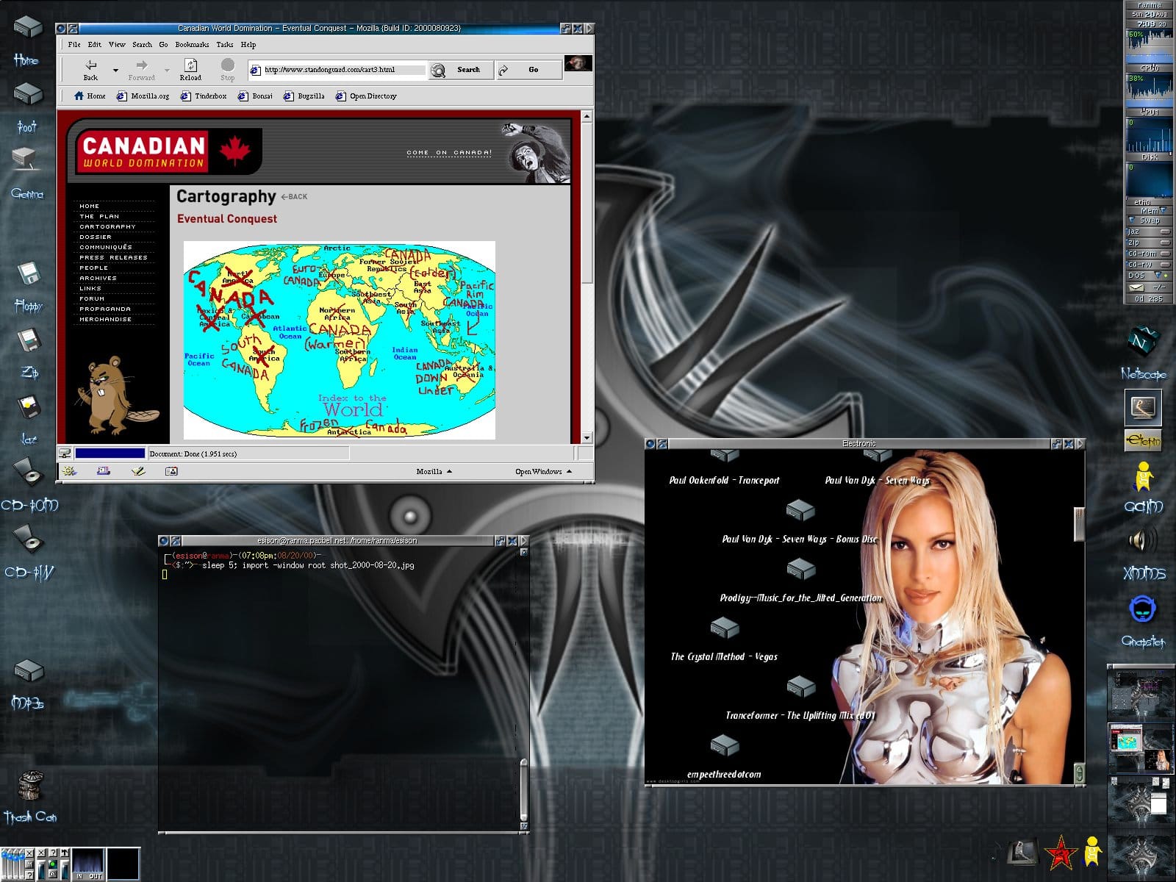Image resolution: width=1176 pixels, height=882 pixels.
Task: Follow the DOSSIER sidebar link
Action: click(x=96, y=237)
